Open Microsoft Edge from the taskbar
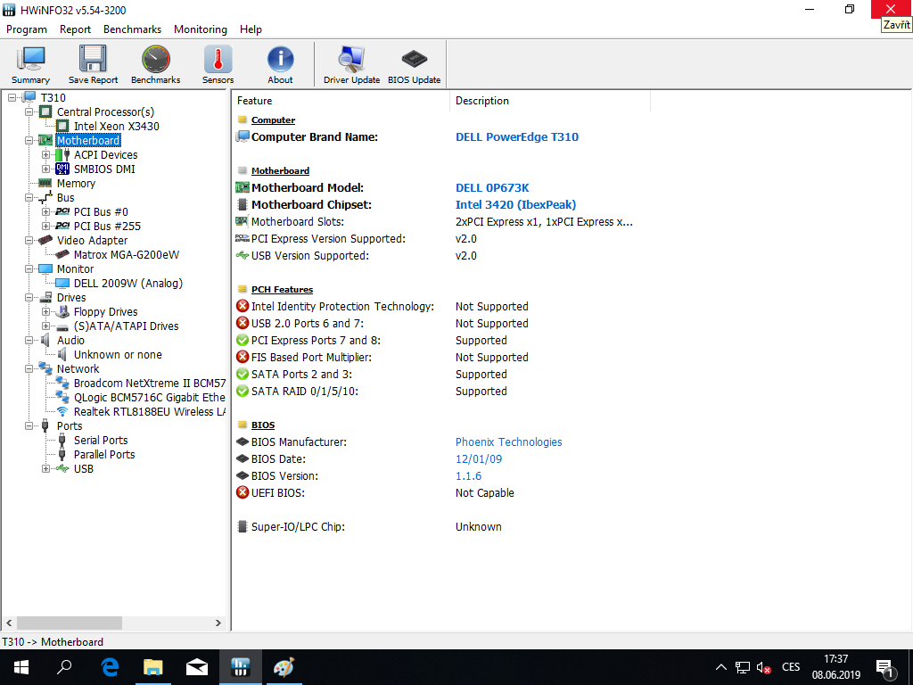The width and height of the screenshot is (913, 685). tap(111, 667)
